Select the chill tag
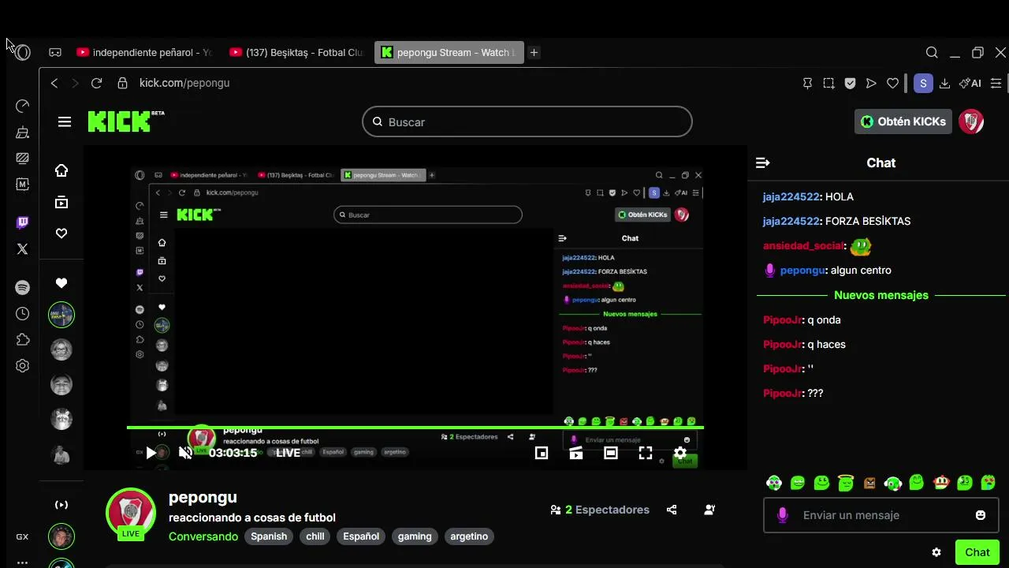The height and width of the screenshot is (568, 1009). click(315, 536)
